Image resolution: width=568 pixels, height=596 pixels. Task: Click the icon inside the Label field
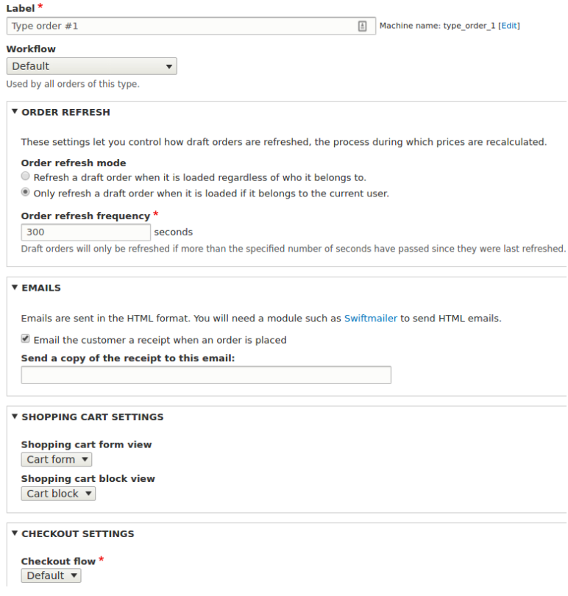coord(362,26)
